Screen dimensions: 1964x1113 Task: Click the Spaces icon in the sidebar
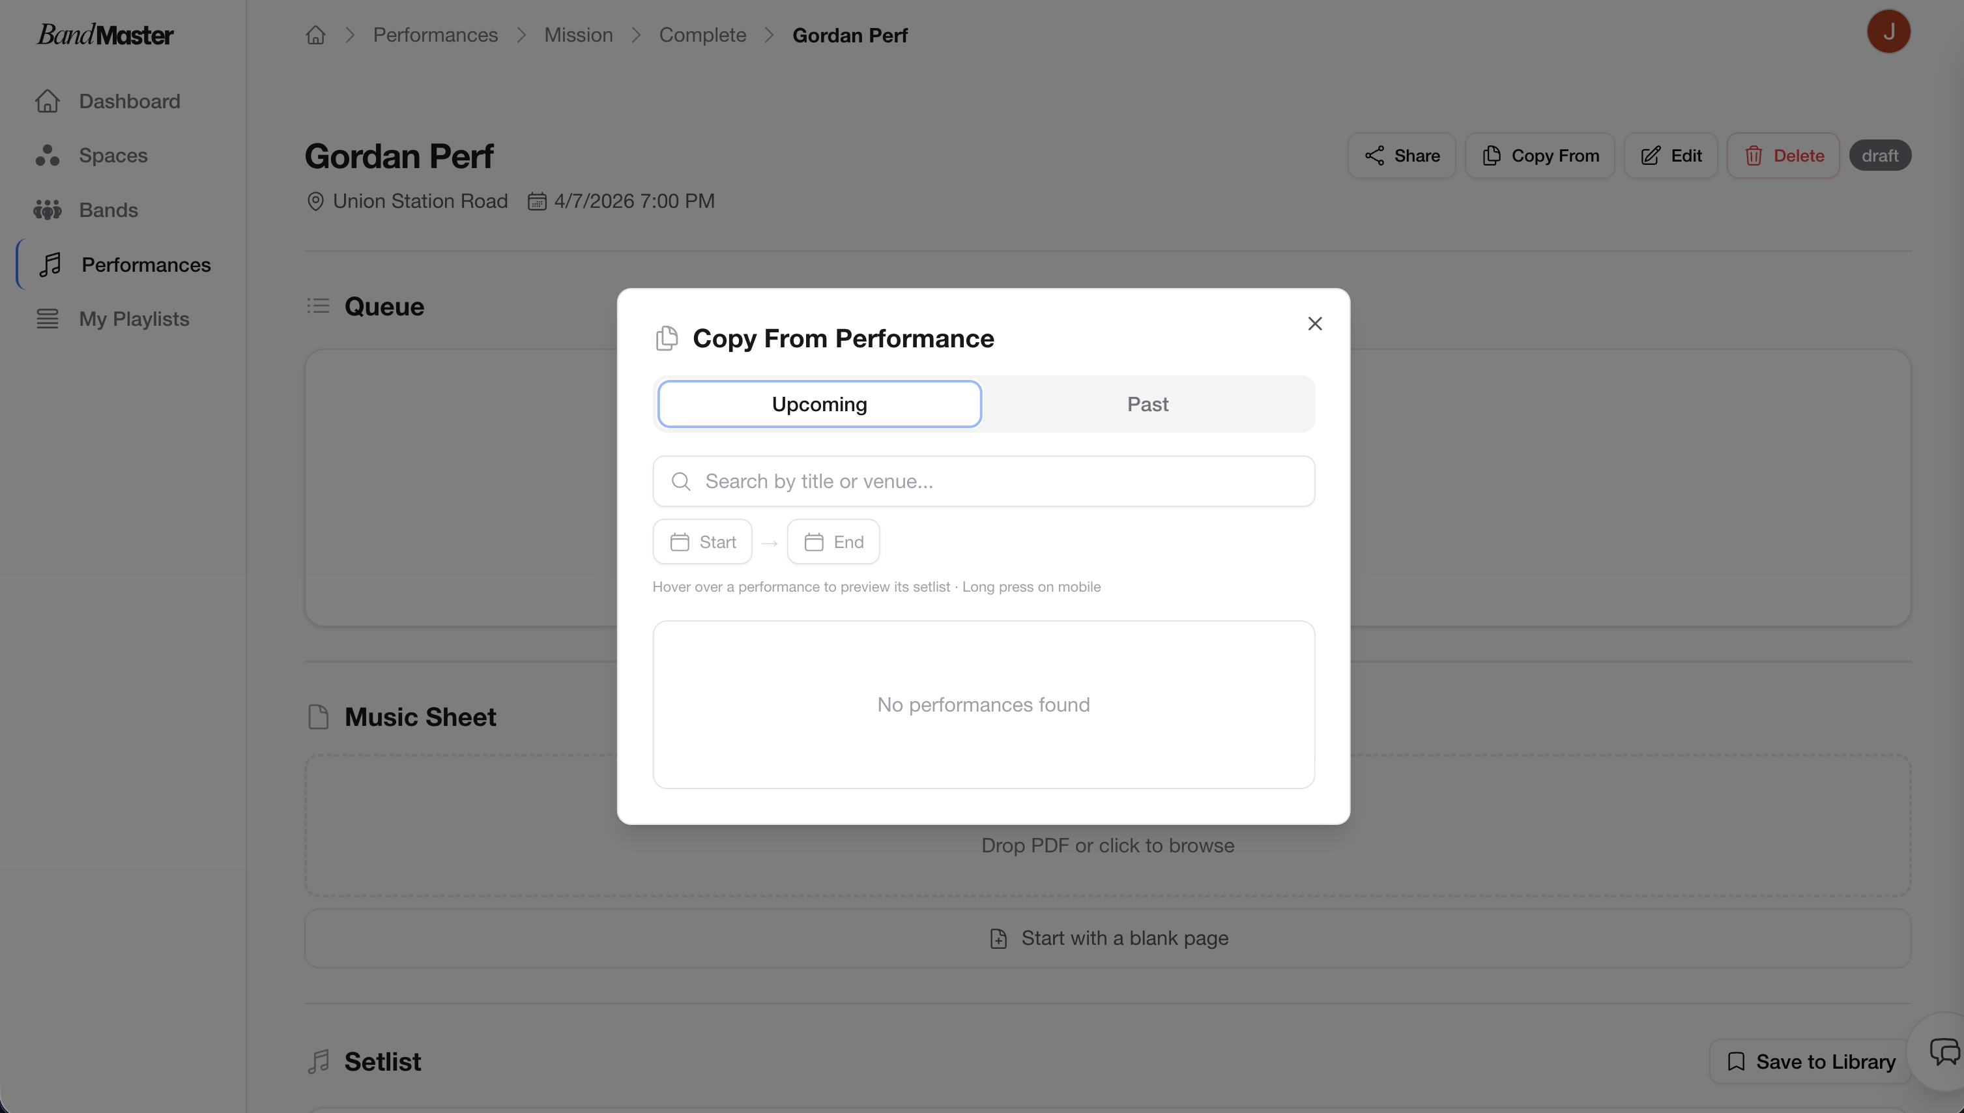(x=48, y=155)
